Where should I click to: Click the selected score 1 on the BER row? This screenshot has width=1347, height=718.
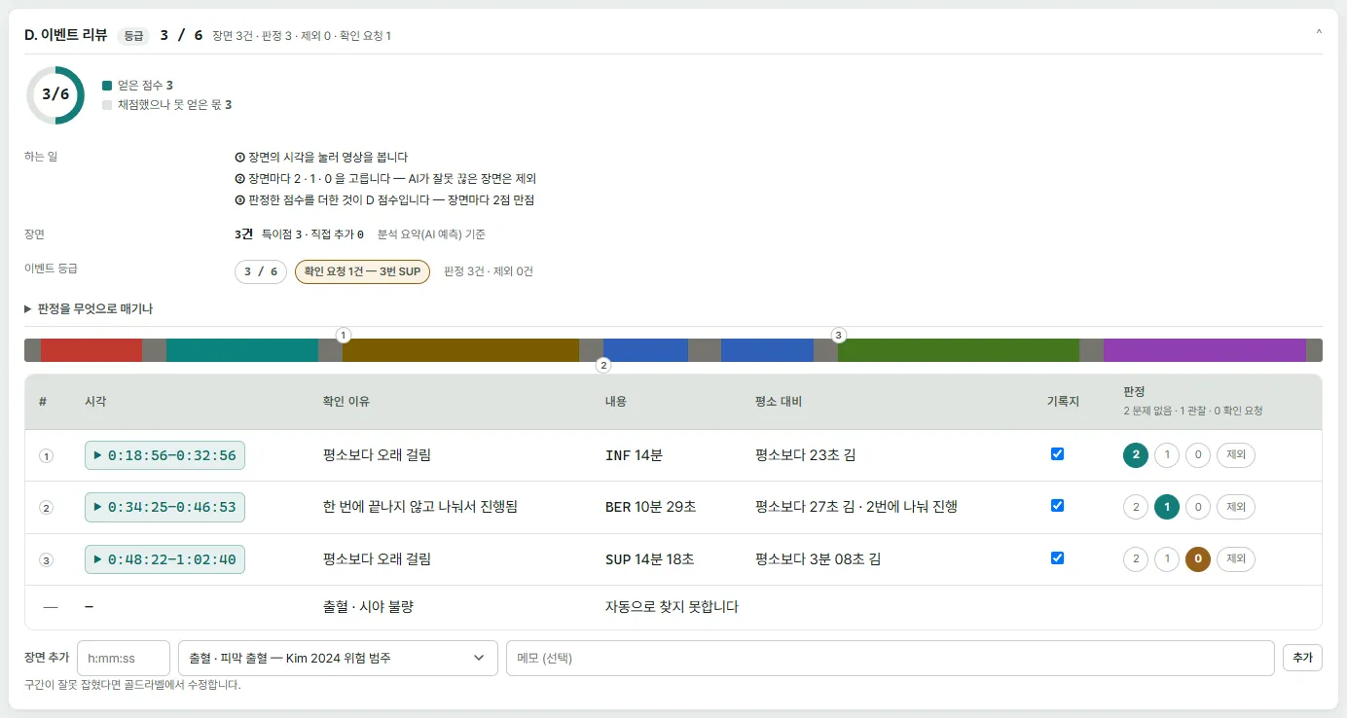(1167, 507)
